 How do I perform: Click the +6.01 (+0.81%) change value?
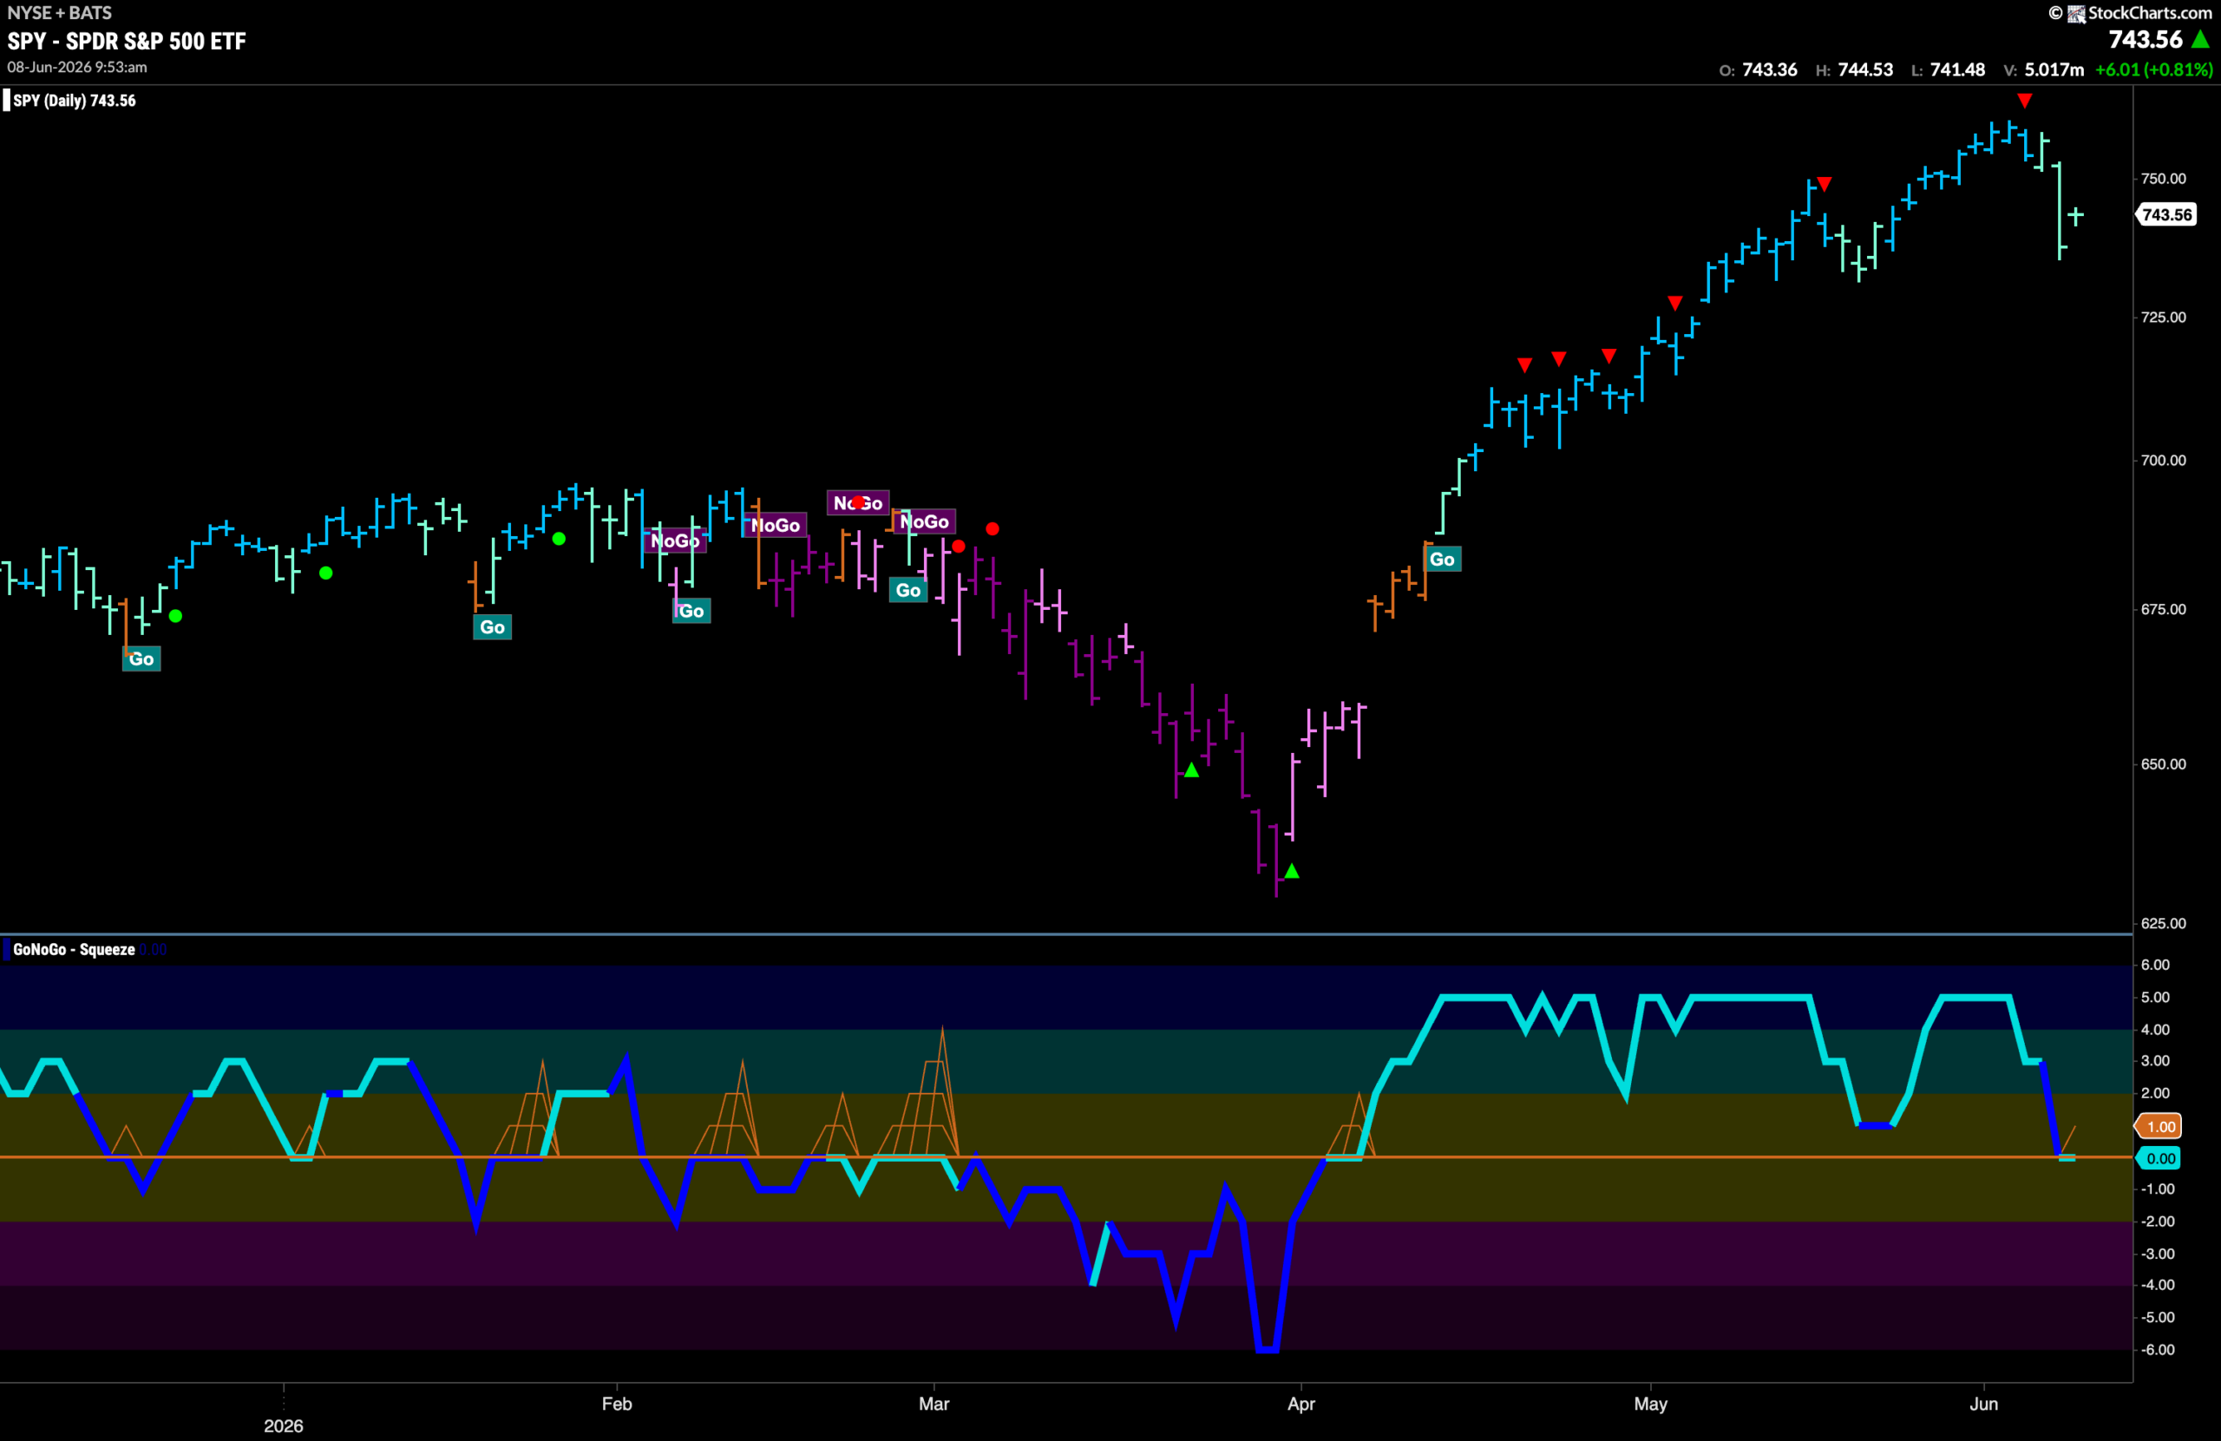2152,70
